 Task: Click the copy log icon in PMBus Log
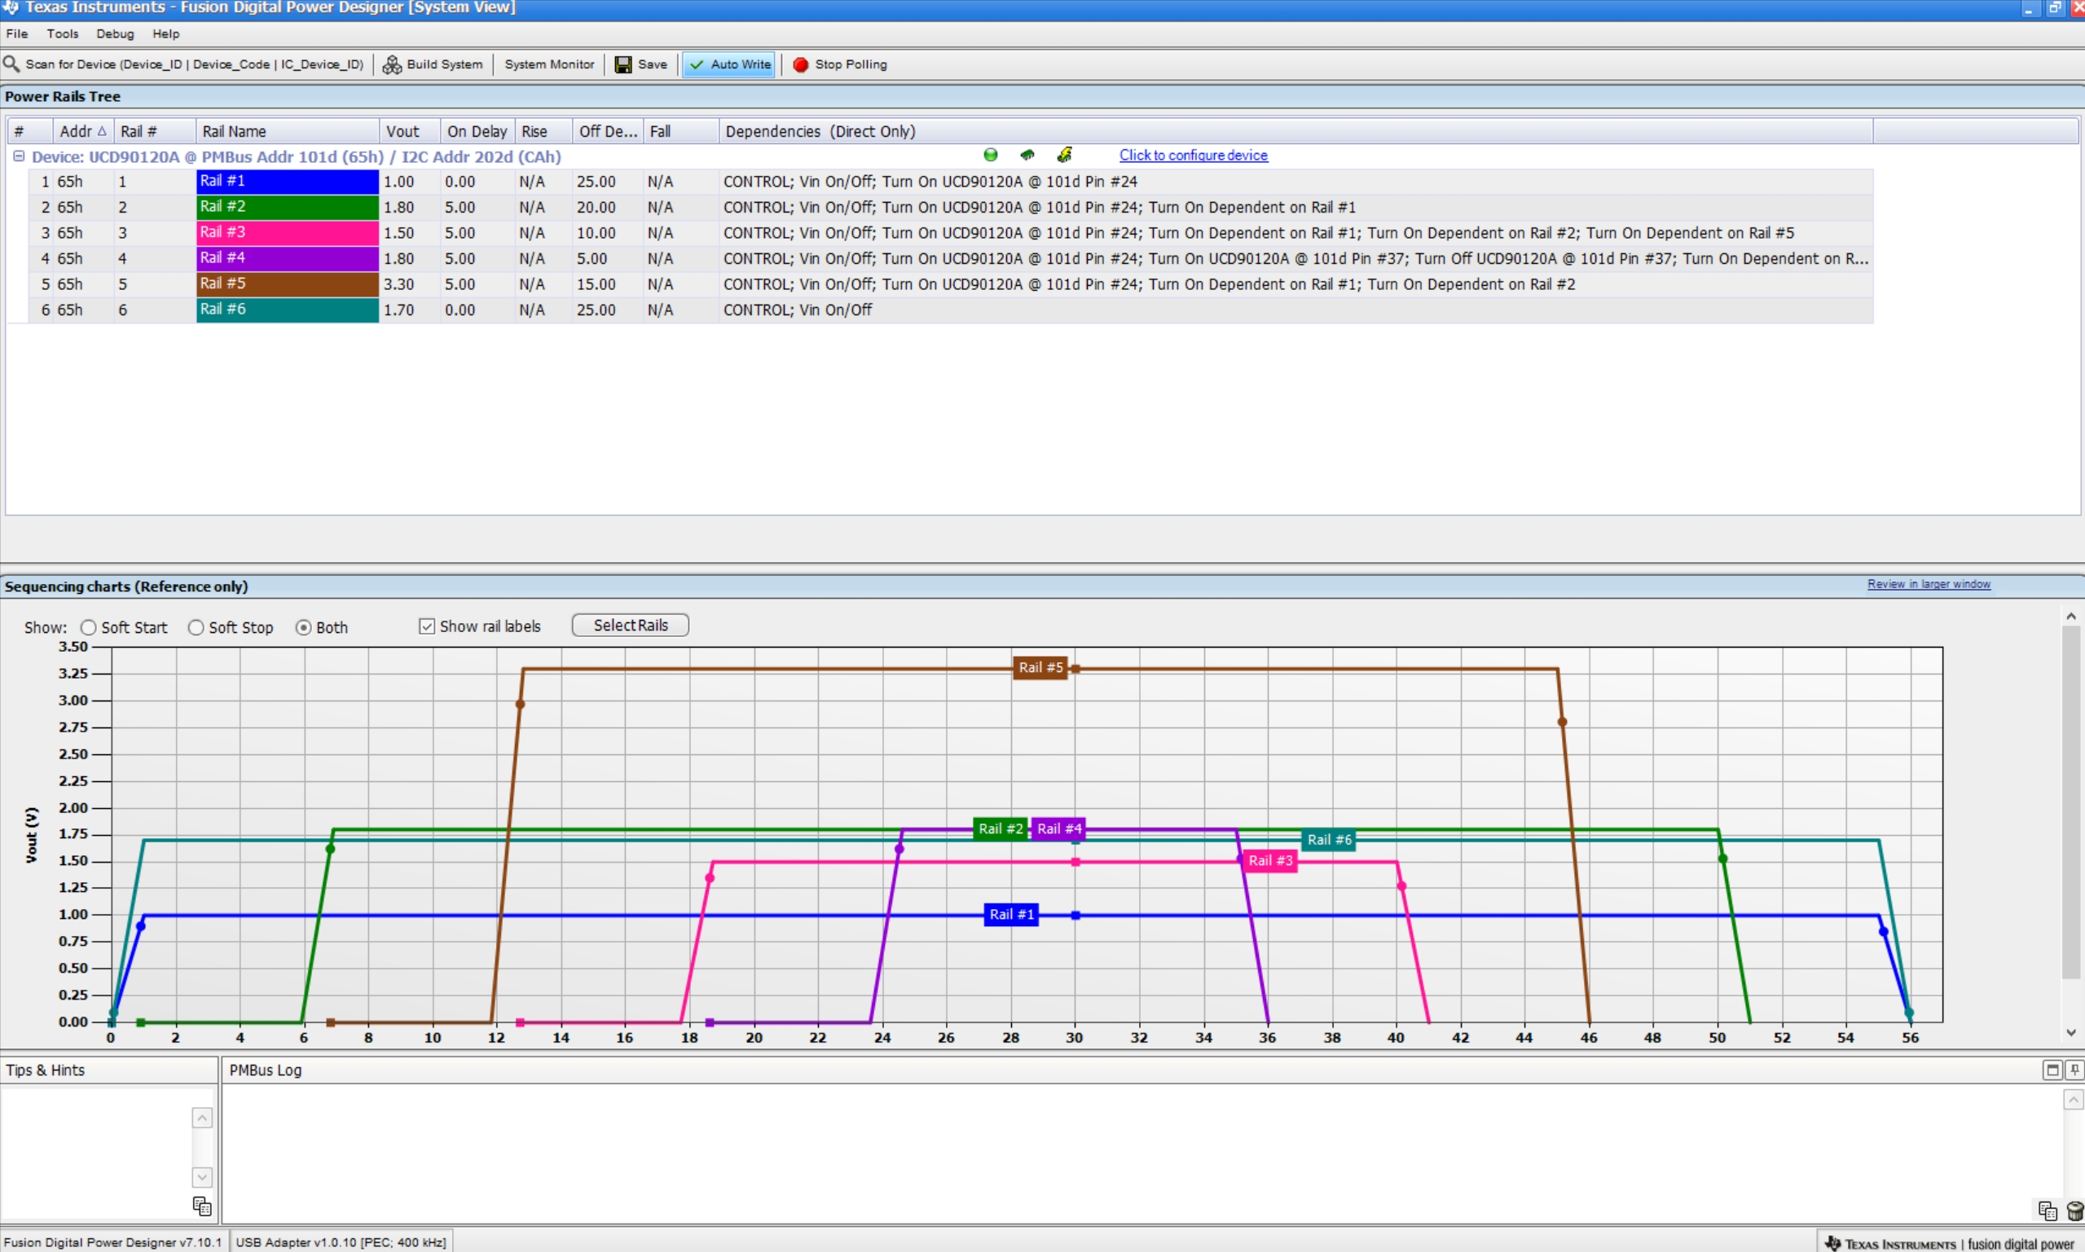coord(2047,1210)
